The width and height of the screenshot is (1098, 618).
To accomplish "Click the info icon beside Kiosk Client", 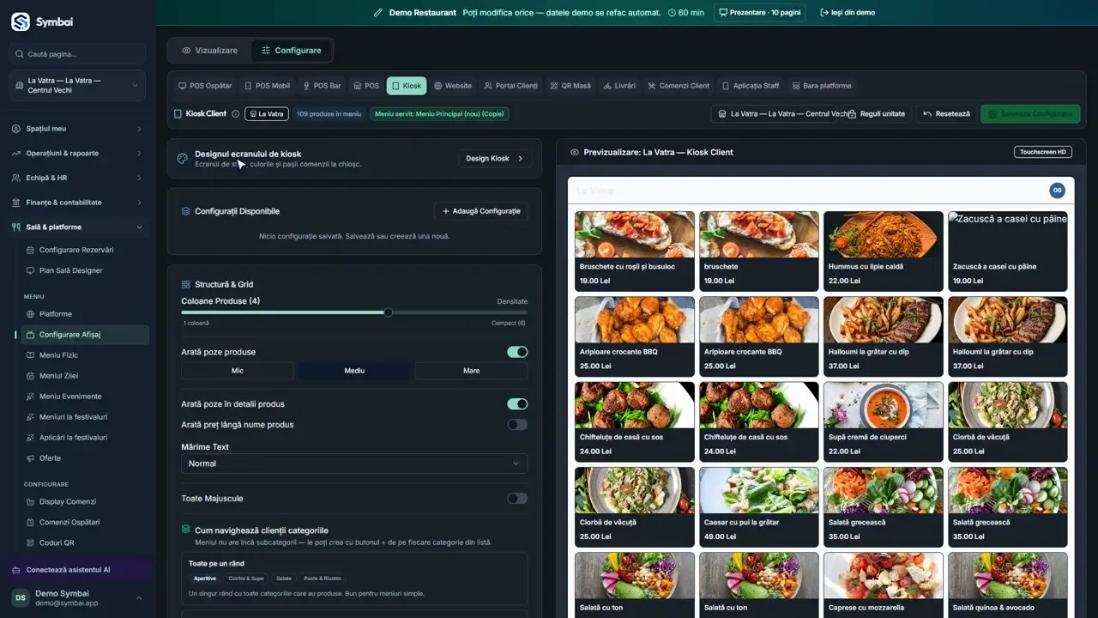I will 235,113.
